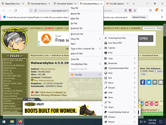
Task: Click the FoxyTab extension toolbar icon
Action: pyautogui.click(x=156, y=10)
